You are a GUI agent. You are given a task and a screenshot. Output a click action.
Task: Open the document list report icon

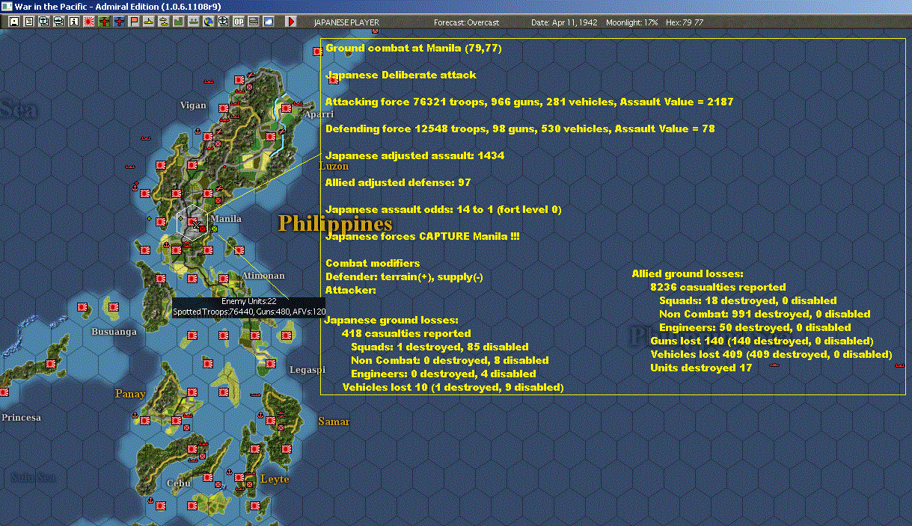(x=29, y=22)
